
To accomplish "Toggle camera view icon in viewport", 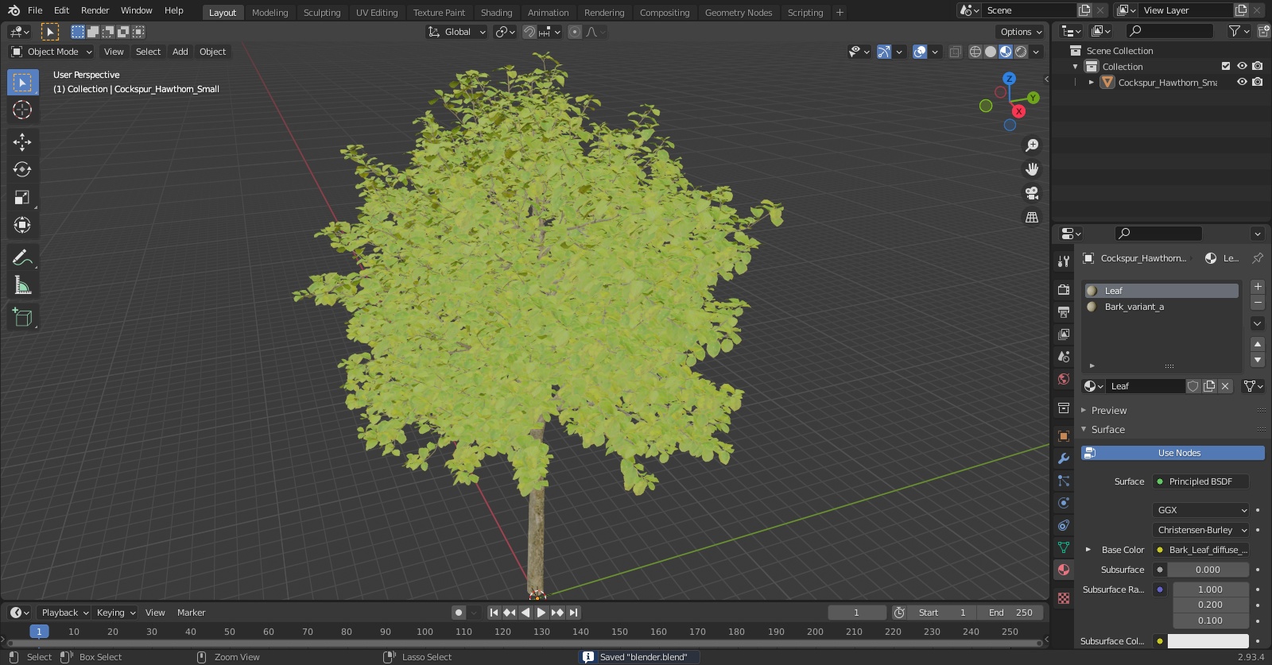I will (1032, 193).
